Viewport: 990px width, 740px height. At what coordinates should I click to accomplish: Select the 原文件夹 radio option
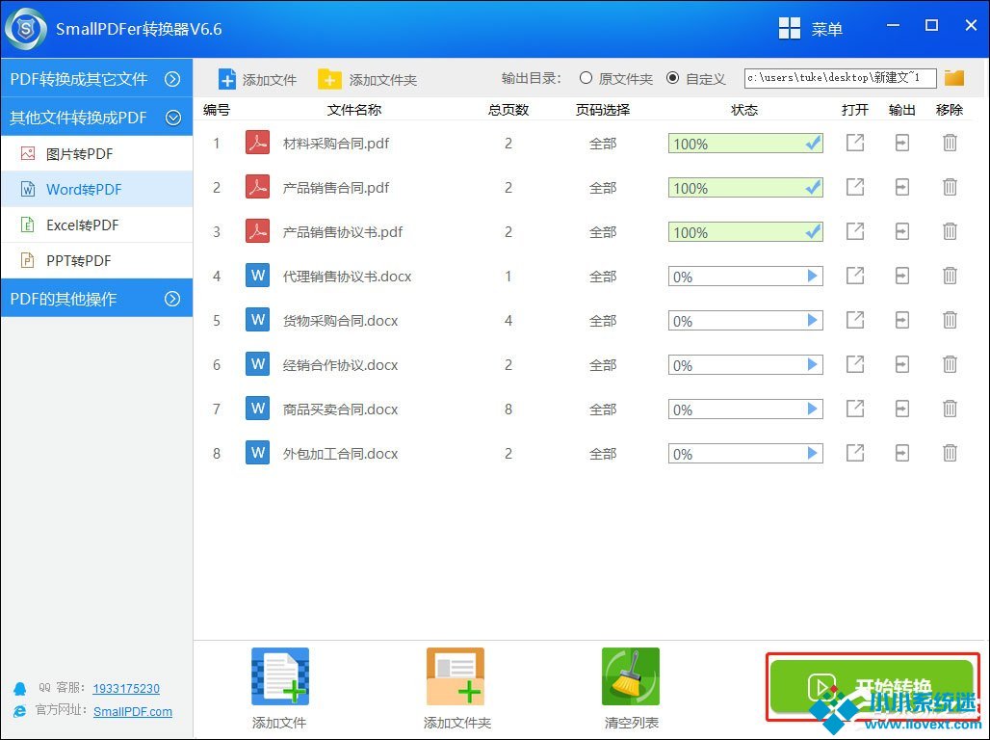click(586, 78)
